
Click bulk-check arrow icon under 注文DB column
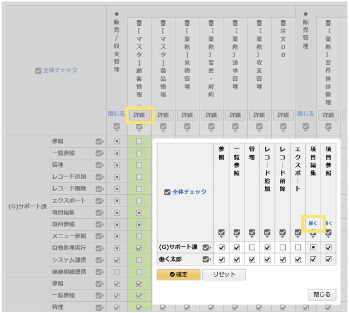[x=283, y=127]
